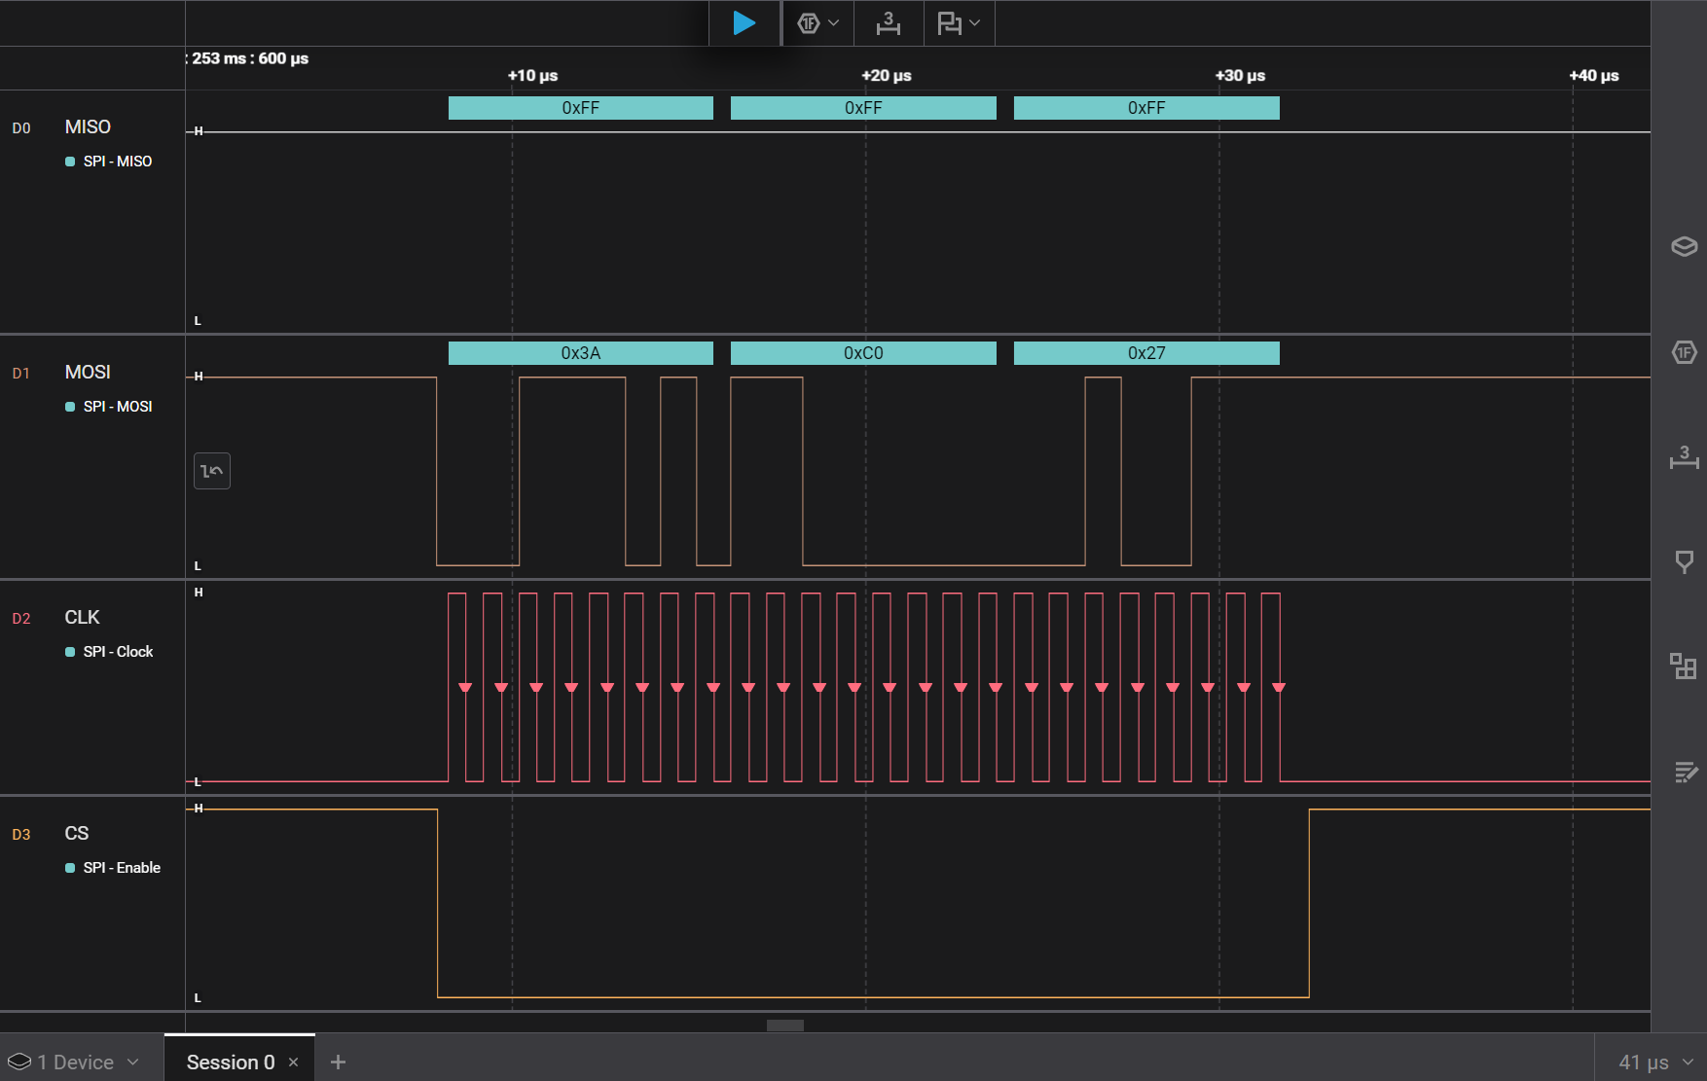Click the SPI - Enable analyzer label
1707x1081 pixels.
122,868
